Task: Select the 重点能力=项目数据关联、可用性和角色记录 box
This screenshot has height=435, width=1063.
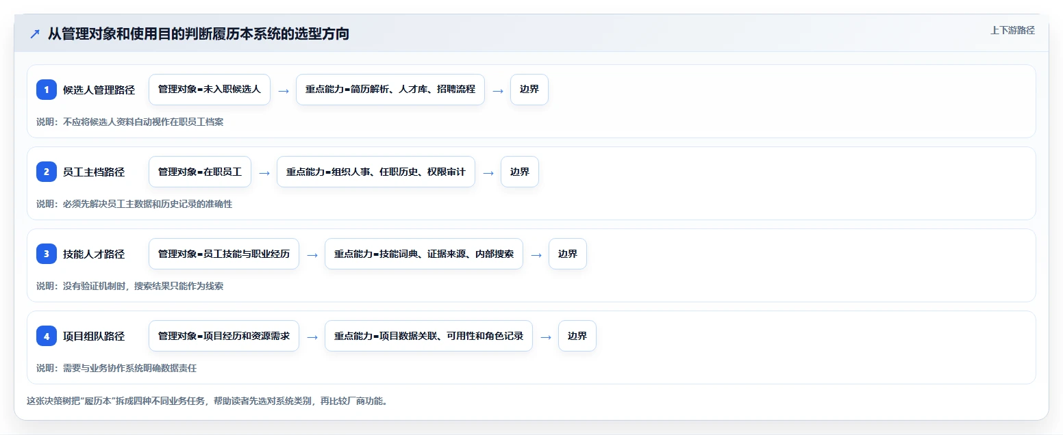Action: (429, 336)
